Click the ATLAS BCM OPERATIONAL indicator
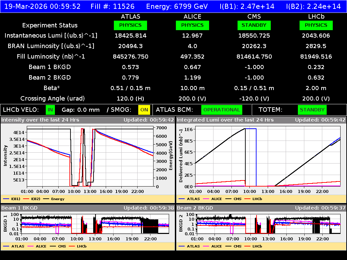This screenshot has height=260, width=347. [222, 110]
